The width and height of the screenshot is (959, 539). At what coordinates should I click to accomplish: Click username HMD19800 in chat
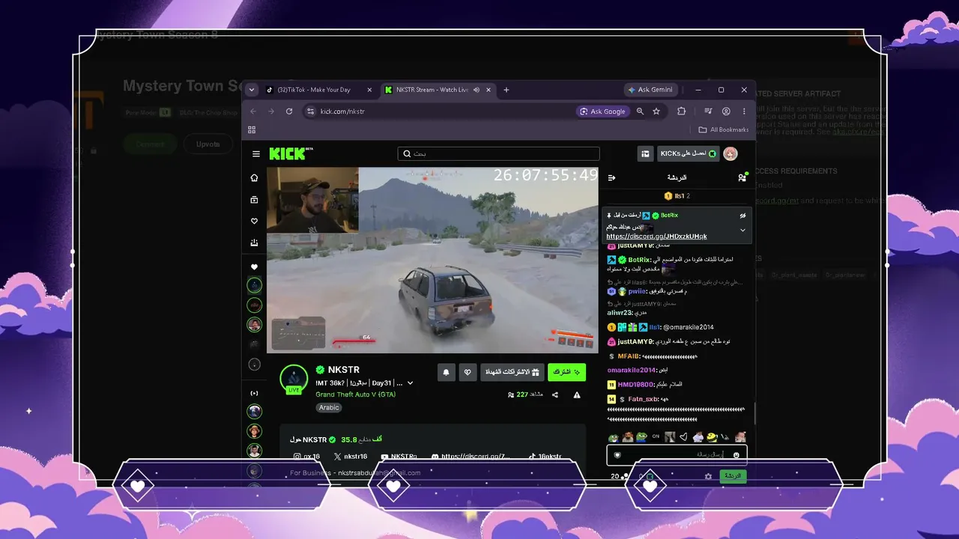[x=637, y=385]
